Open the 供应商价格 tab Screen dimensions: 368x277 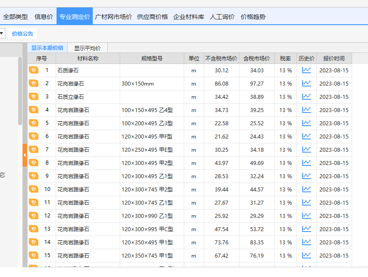152,17
